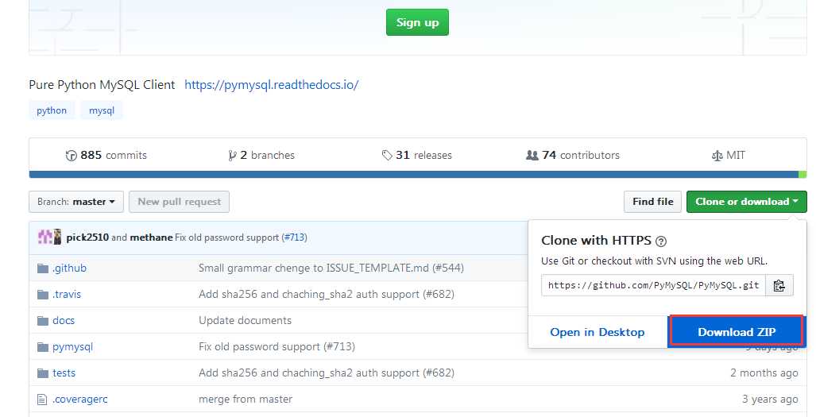Click the pymysql folder icon
The height and width of the screenshot is (417, 816).
(x=43, y=347)
